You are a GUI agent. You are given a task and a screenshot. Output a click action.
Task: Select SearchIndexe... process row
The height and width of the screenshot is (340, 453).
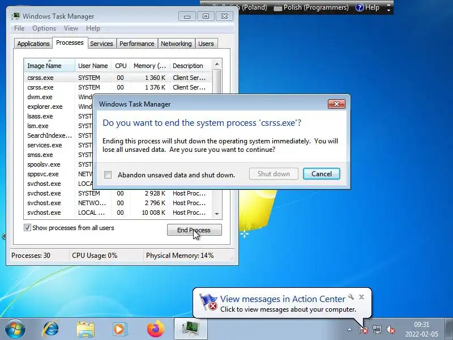pyautogui.click(x=59, y=135)
